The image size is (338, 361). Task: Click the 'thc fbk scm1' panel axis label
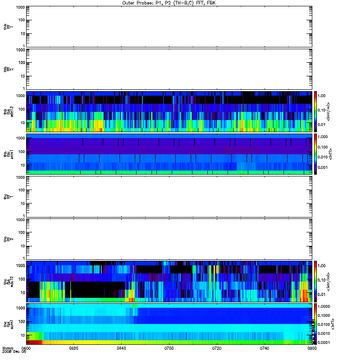pos(8,324)
